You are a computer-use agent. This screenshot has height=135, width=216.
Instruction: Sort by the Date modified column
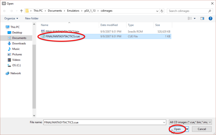point(109,25)
